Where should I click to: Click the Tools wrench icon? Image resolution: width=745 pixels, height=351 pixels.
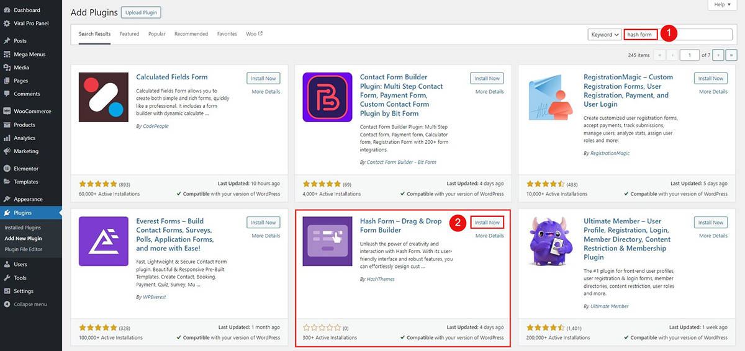pos(6,278)
